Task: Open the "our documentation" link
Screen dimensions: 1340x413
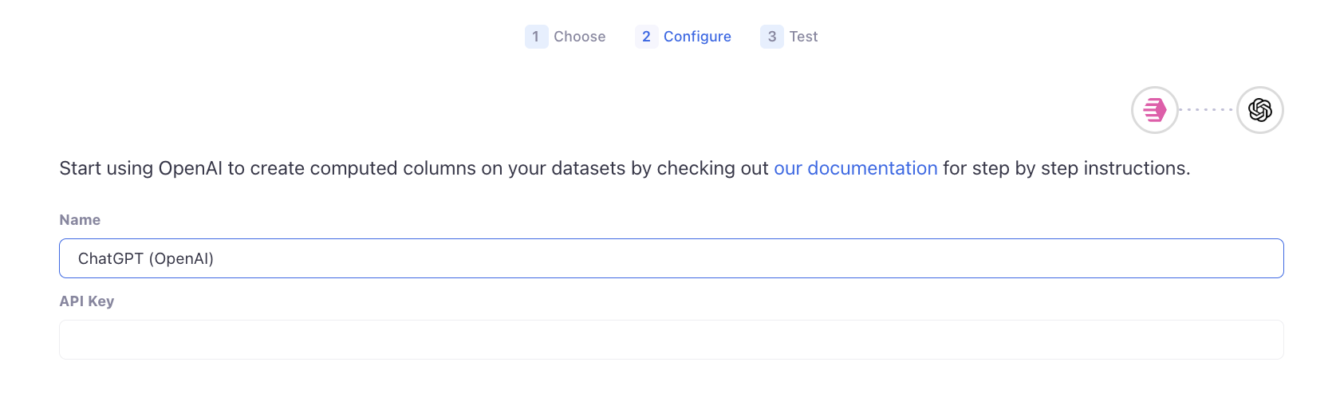Action: point(855,168)
